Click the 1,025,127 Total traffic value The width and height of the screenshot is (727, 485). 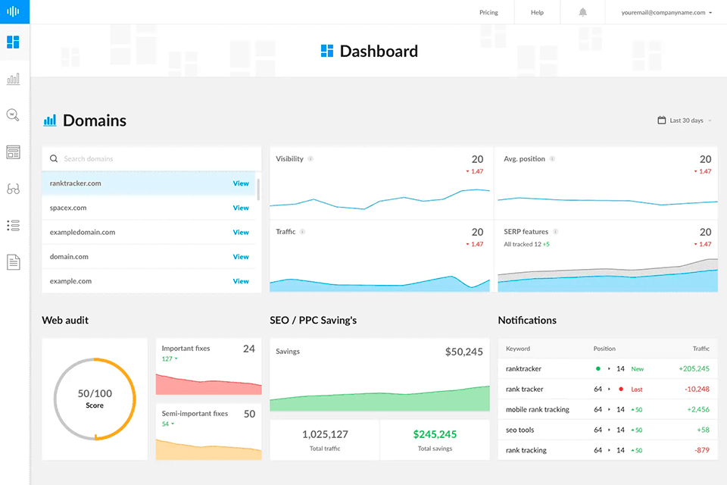point(325,434)
